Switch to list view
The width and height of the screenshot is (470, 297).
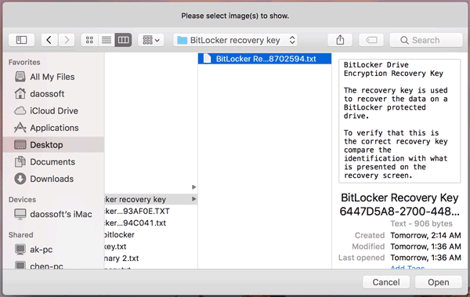pyautogui.click(x=107, y=40)
